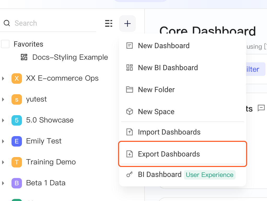Click the Import Dashboards upload icon
This screenshot has height=201, width=267.
(129, 132)
